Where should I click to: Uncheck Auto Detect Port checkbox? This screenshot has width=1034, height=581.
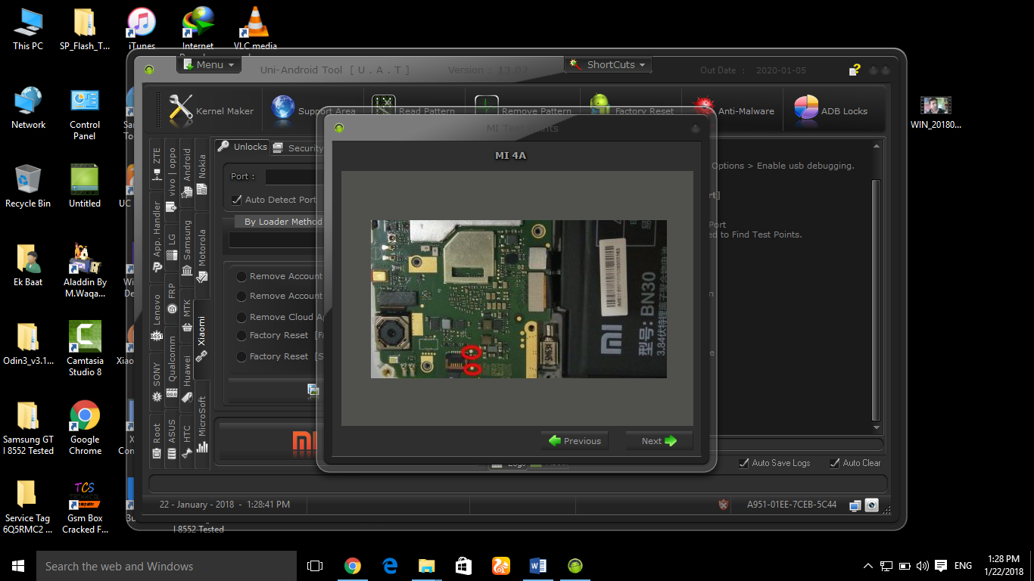click(237, 200)
